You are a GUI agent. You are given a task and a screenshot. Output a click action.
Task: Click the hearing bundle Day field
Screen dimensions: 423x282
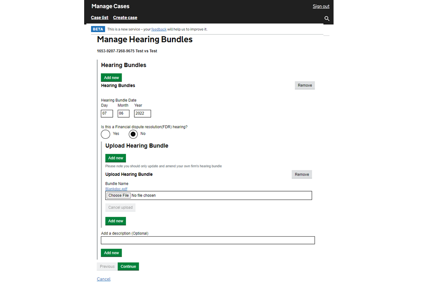point(107,114)
